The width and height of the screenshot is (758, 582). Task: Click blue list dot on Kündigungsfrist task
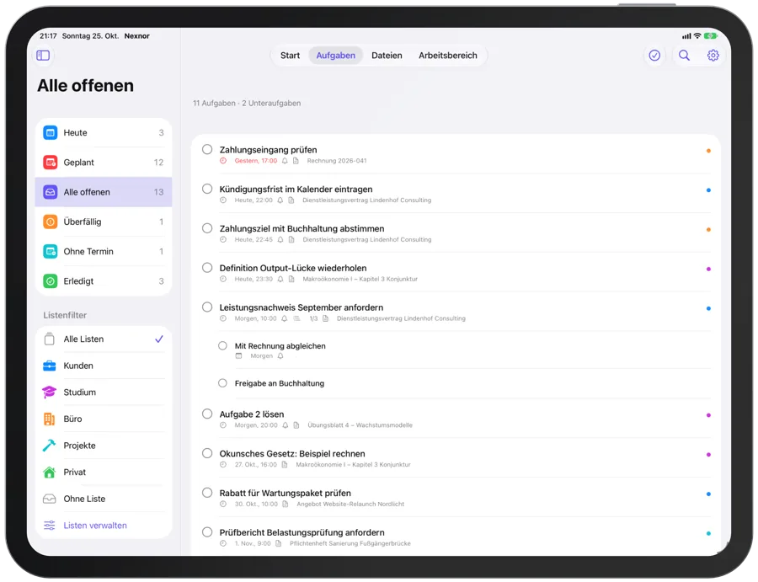point(708,190)
